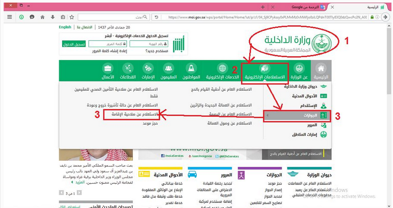The image size is (393, 208).
Task: Open المواطنون citizen icon
Action: [191, 68]
